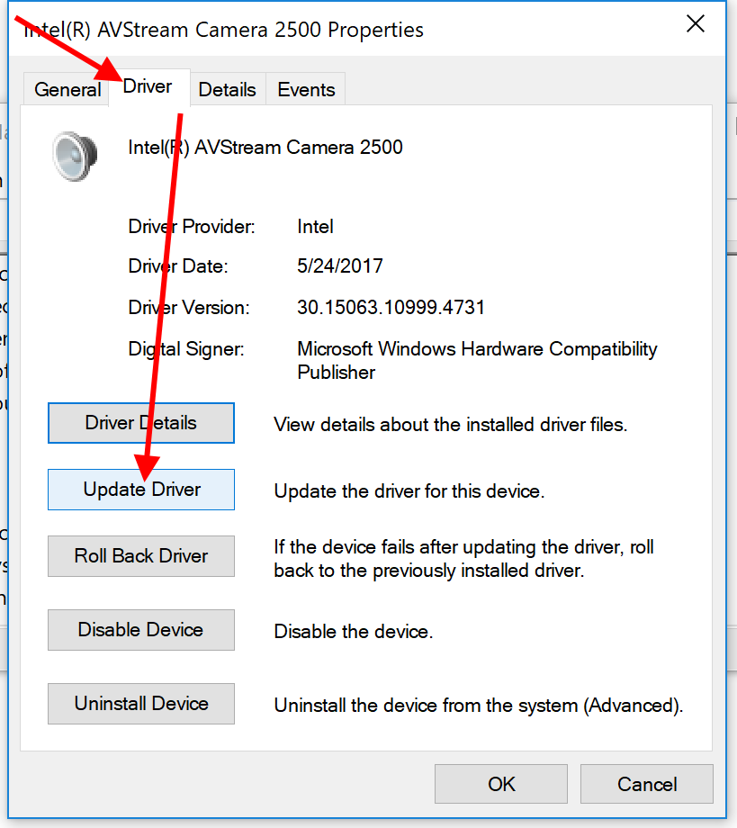
Task: View the Events tab
Action: [x=305, y=89]
